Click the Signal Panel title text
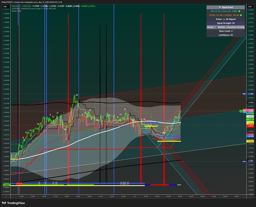Viewport: 256px width, 207px height. (x=227, y=7)
